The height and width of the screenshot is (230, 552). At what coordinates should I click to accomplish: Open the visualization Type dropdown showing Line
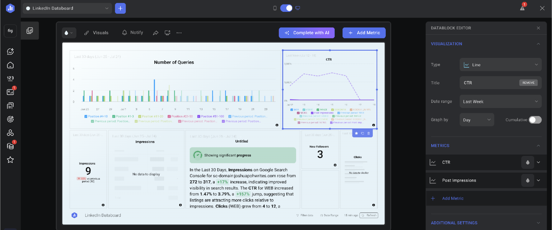pos(500,65)
